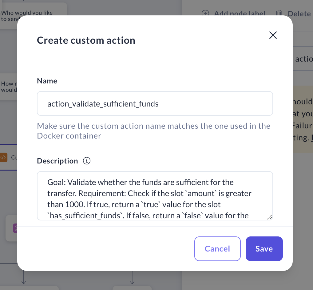Screen dimensions: 313x290
Task: Click the Delete label in the side panel
Action: (299, 14)
